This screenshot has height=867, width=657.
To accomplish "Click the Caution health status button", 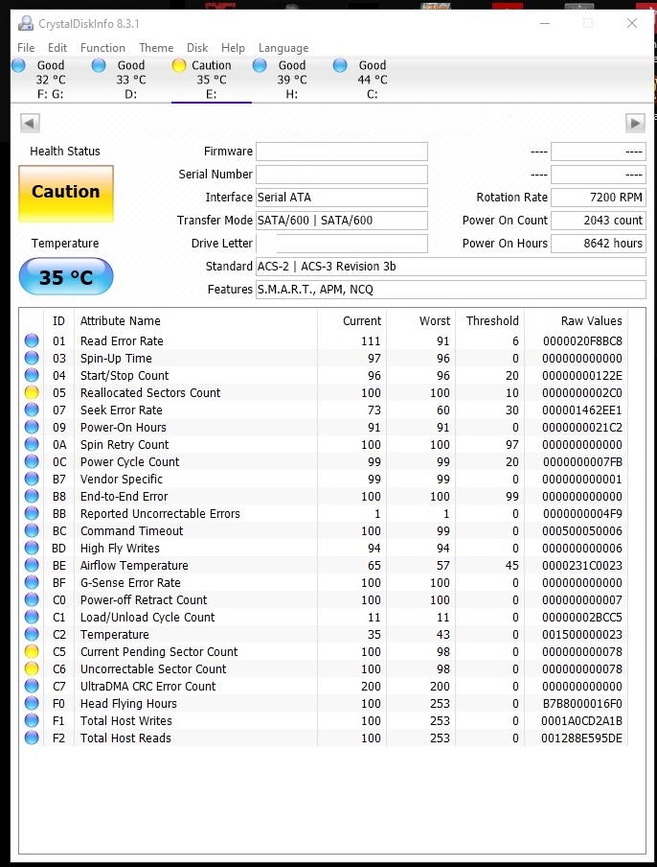I will coord(66,194).
